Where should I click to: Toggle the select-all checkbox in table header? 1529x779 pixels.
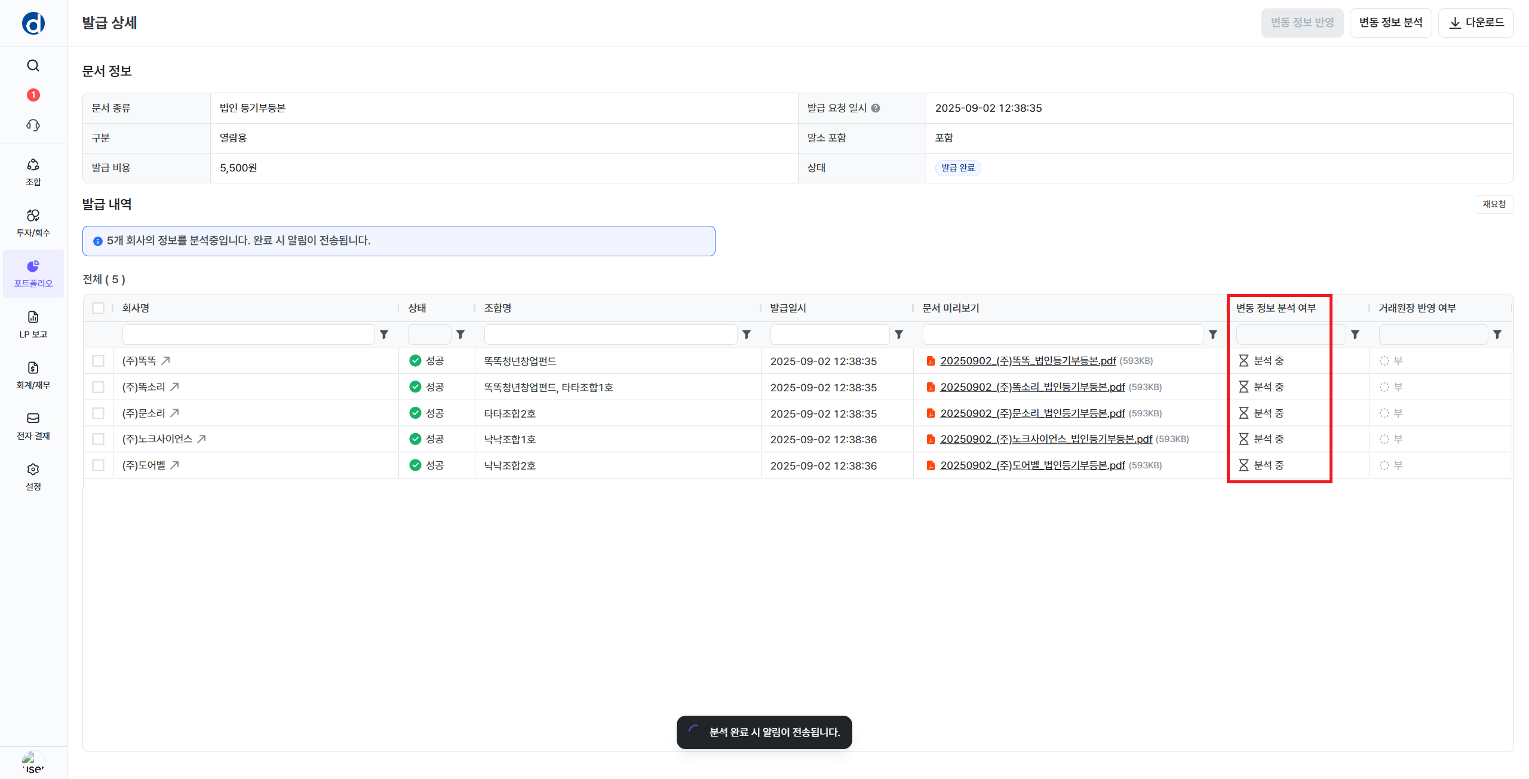(99, 308)
